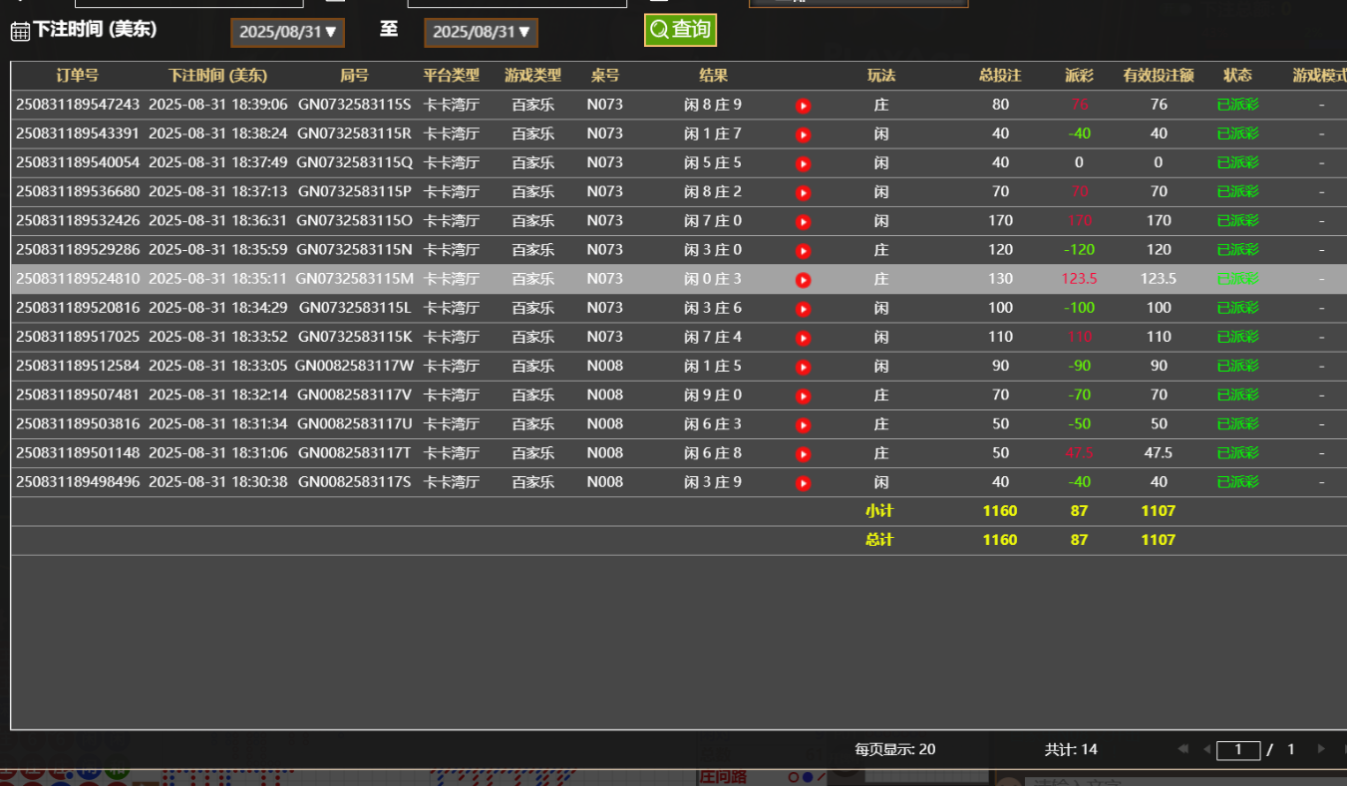
Task: Go to the previous page arrow
Action: [x=1206, y=749]
